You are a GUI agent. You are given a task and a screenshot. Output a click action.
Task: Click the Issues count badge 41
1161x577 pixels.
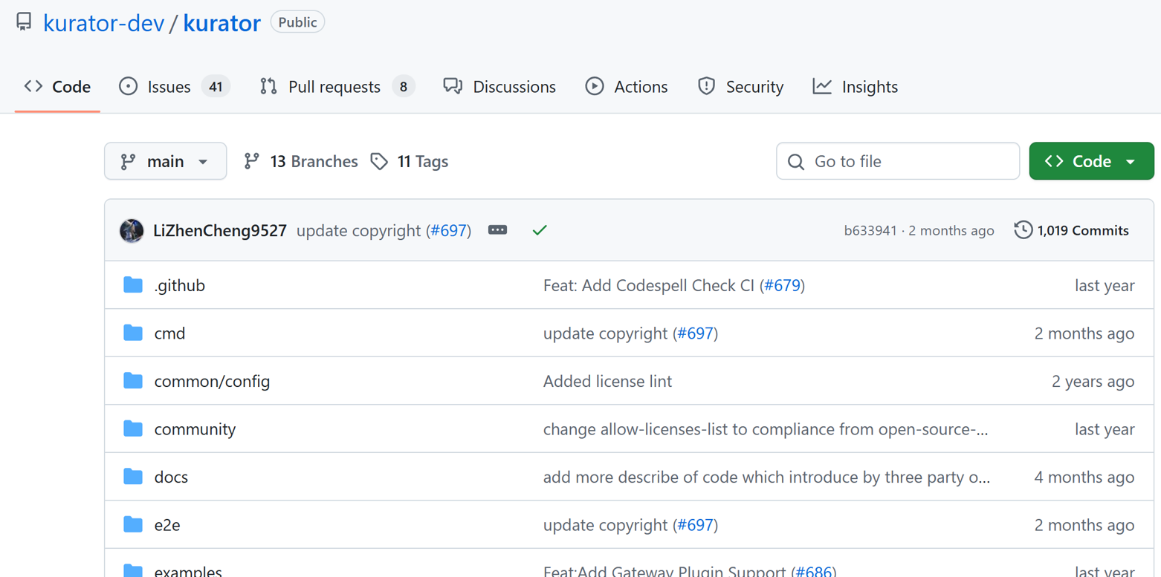point(216,87)
